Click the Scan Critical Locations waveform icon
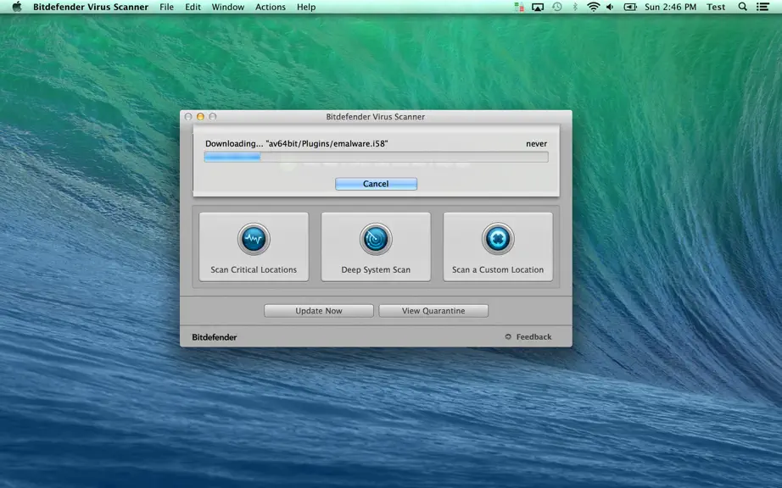The width and height of the screenshot is (782, 488). click(x=254, y=239)
